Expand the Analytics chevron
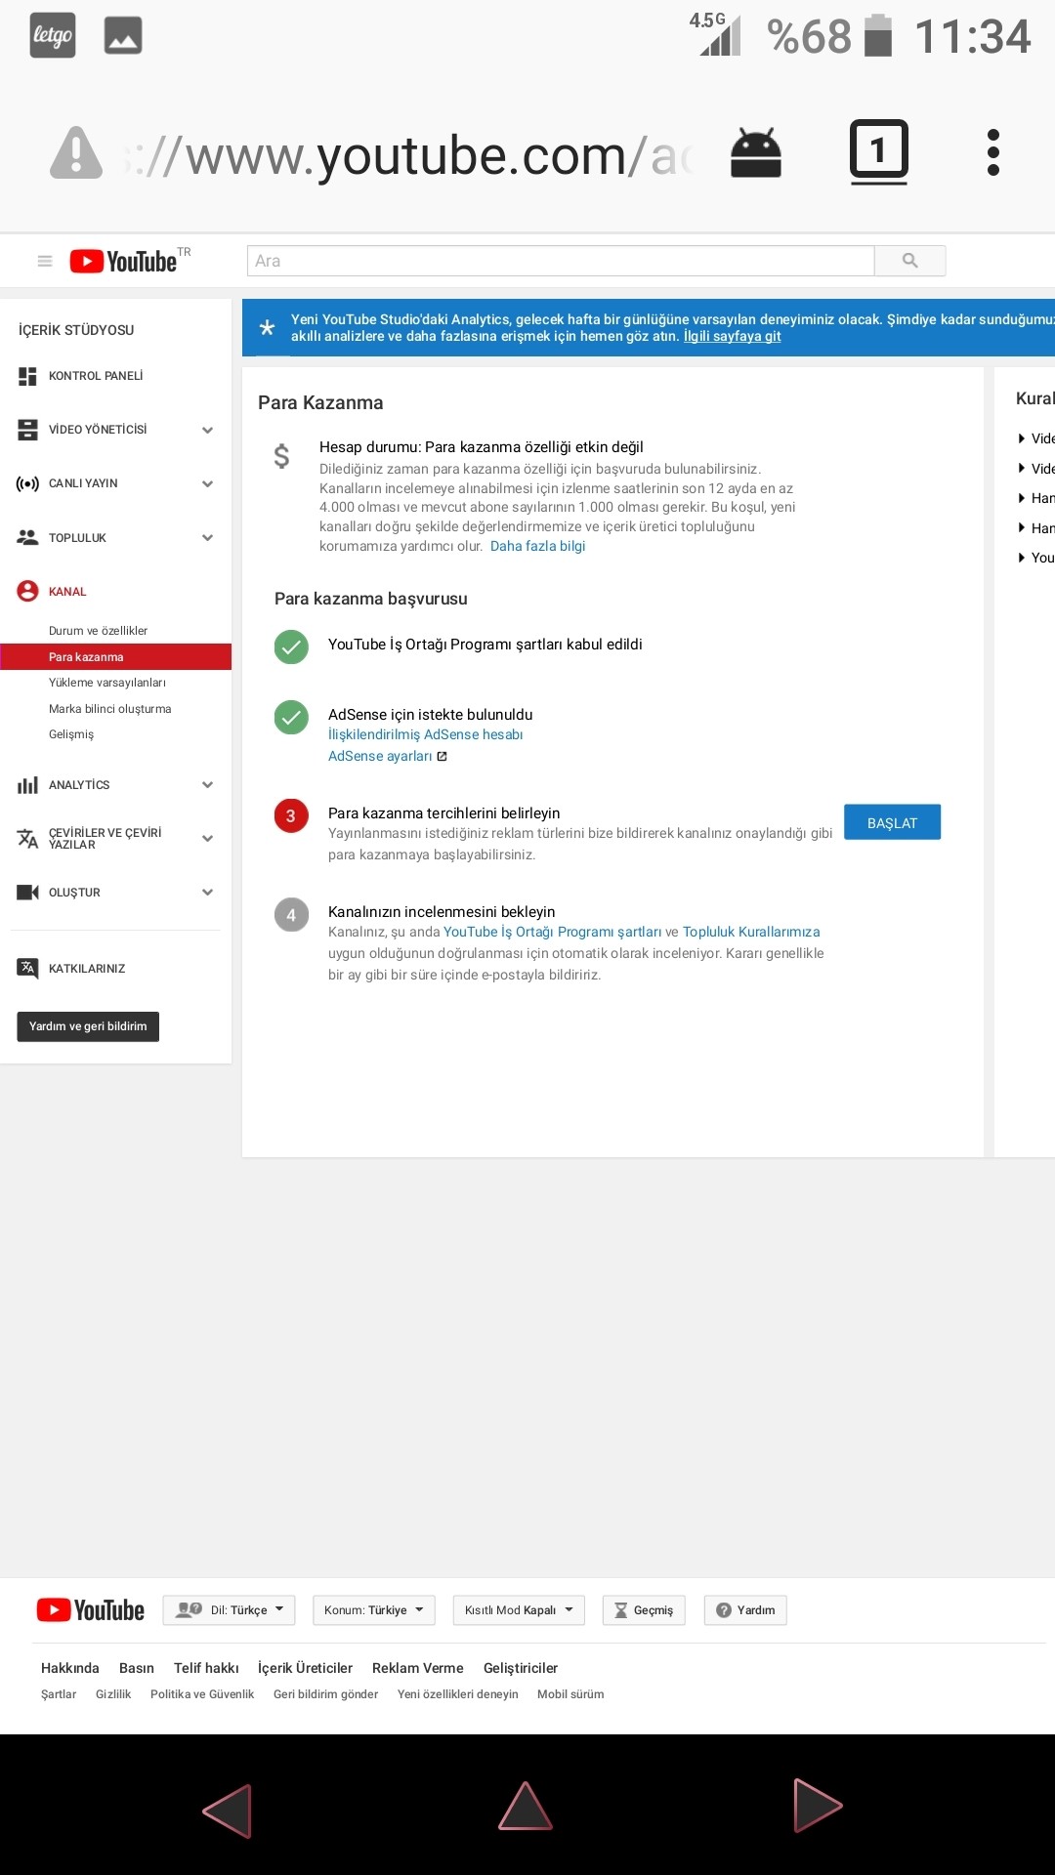Screen dimensions: 1055x1875 [207, 784]
